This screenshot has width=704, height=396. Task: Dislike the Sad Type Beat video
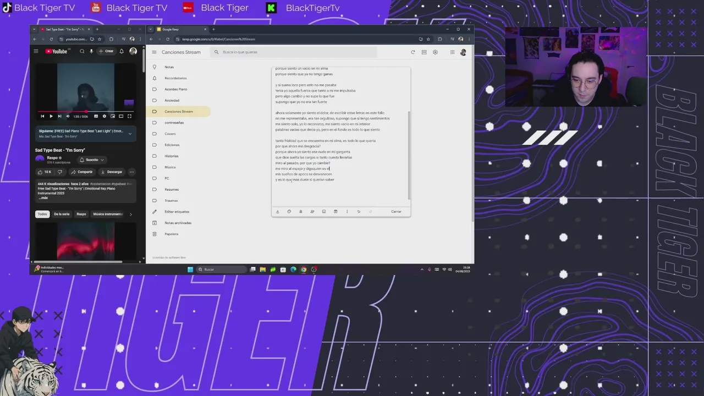point(60,172)
